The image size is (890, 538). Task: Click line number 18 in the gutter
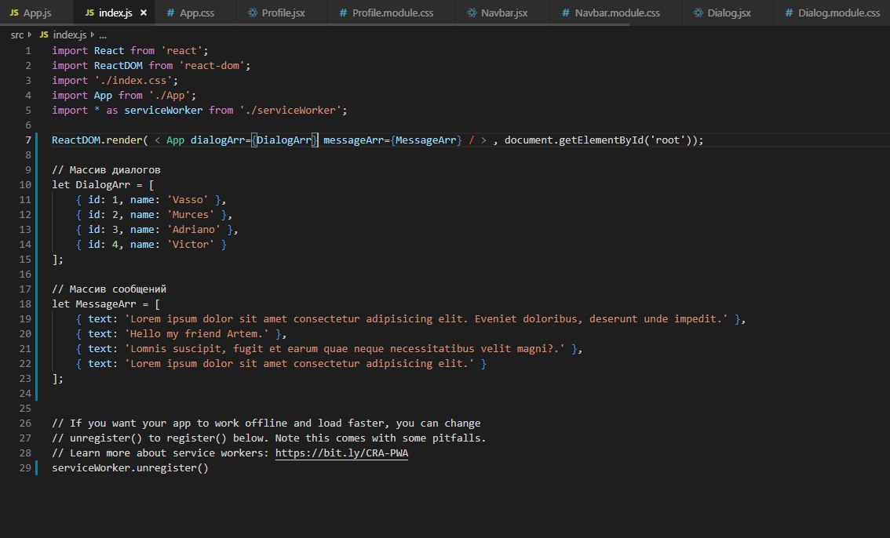(25, 304)
